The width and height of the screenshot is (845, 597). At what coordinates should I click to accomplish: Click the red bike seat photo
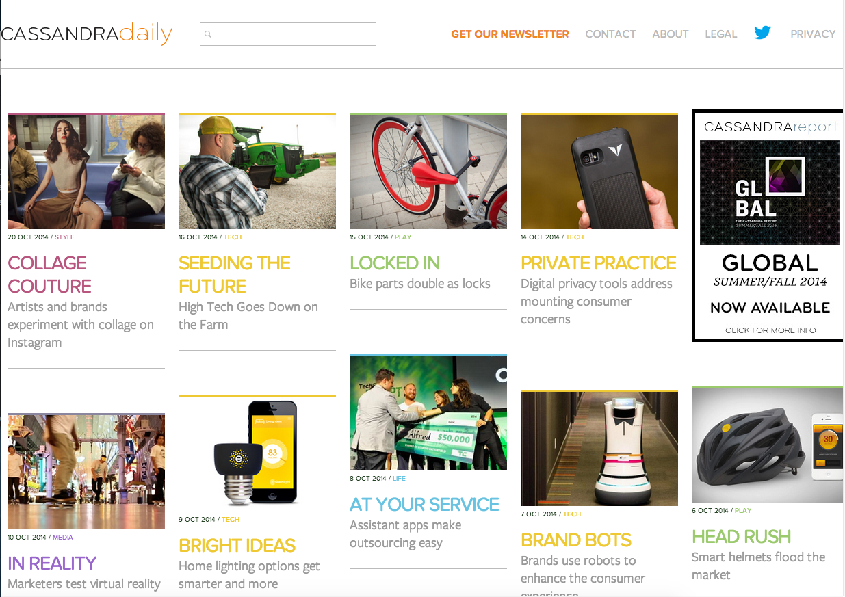pyautogui.click(x=428, y=171)
